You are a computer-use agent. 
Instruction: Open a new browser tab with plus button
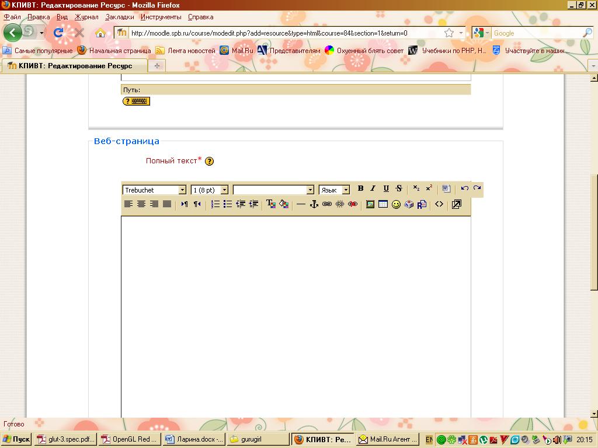click(157, 66)
